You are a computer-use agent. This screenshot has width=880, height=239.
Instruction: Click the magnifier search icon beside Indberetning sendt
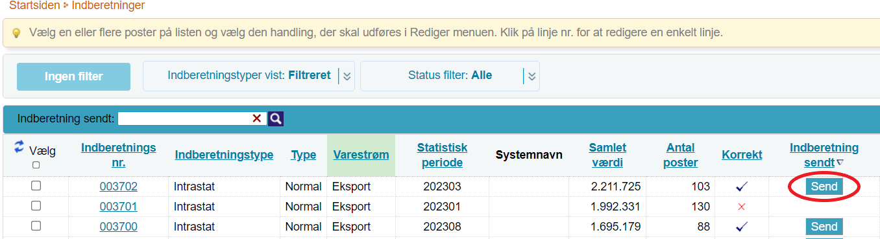pos(276,119)
